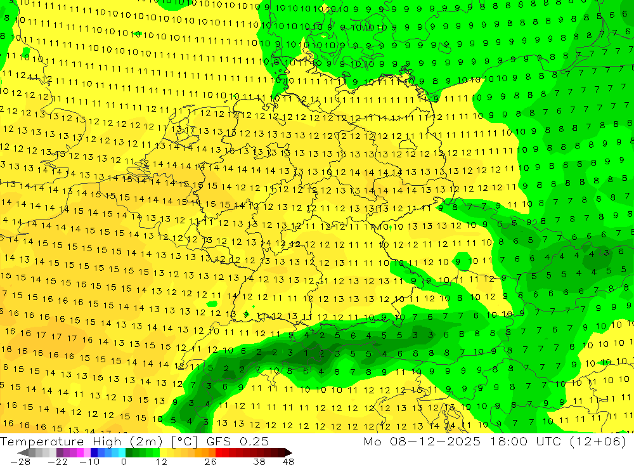The width and height of the screenshot is (634, 465).
Task: Click the '0' legend scale label
Action: click(124, 461)
